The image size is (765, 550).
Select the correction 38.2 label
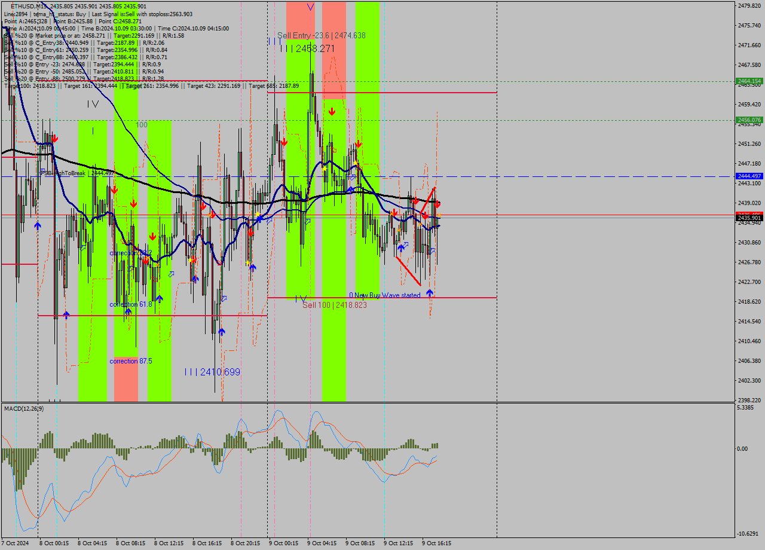(131, 253)
